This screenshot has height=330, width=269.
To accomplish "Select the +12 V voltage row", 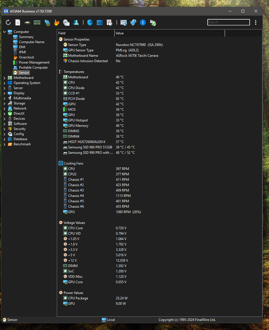I will (159, 260).
